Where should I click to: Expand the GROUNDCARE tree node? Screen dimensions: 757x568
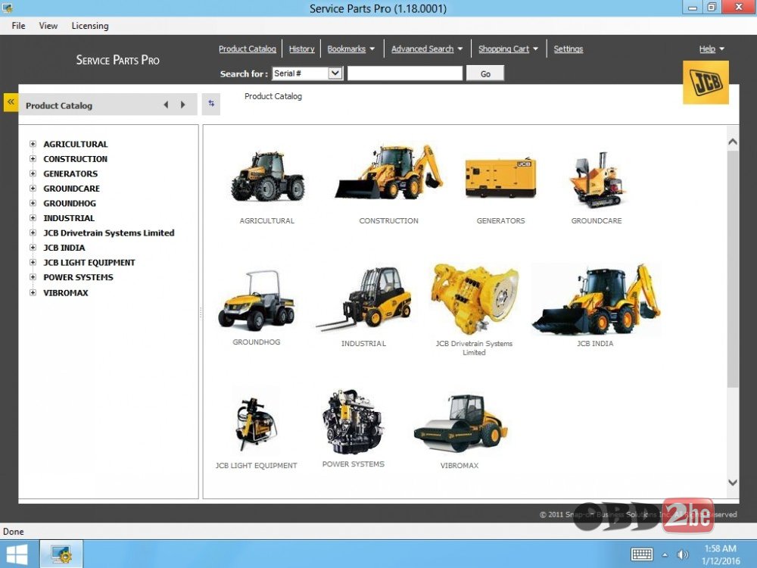click(x=33, y=189)
